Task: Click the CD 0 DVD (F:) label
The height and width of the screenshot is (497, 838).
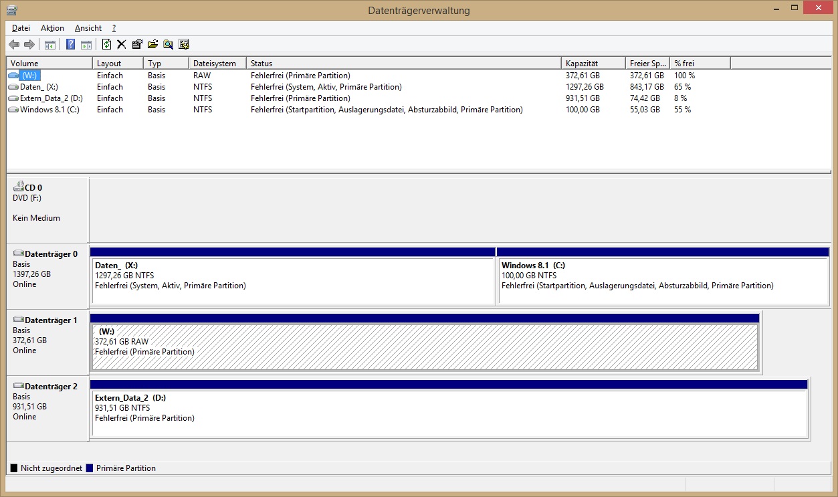Action: [27, 198]
